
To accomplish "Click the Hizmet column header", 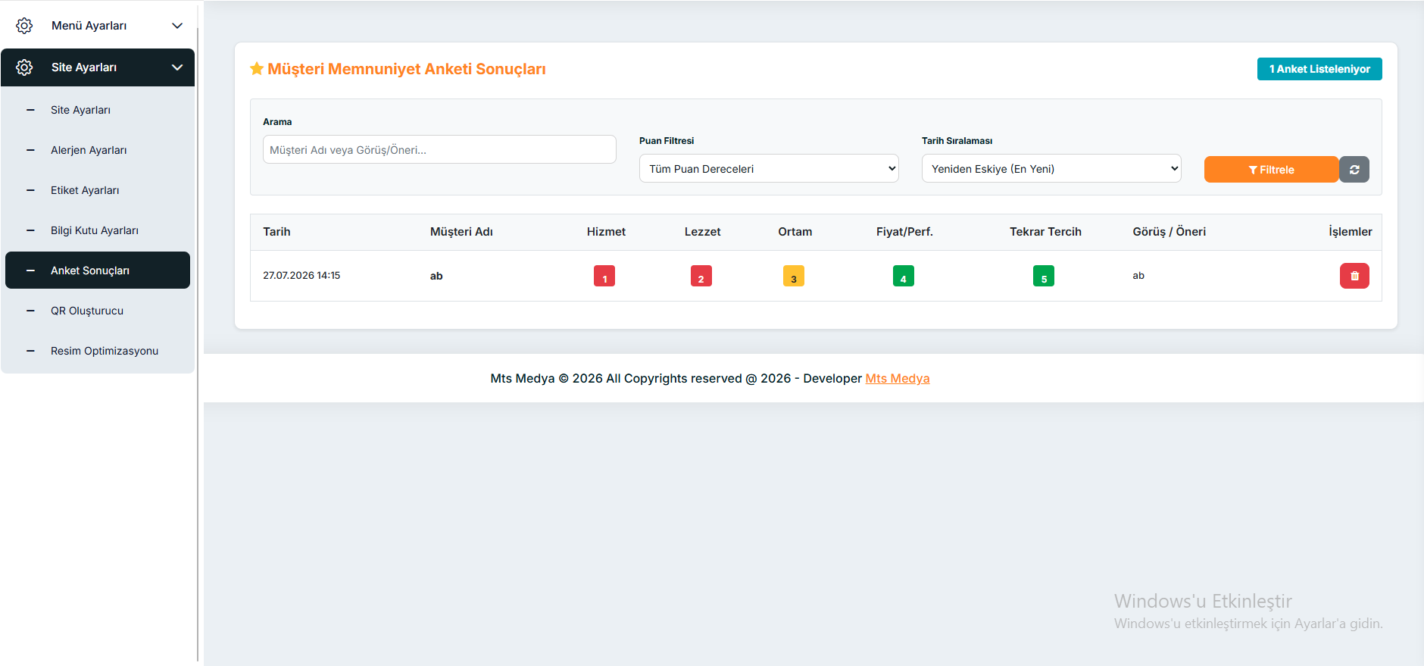I will point(606,232).
